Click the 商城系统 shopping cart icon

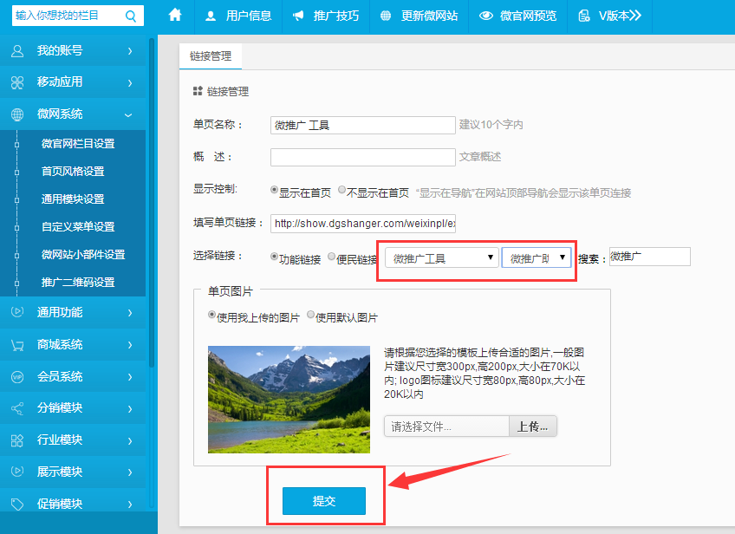click(x=17, y=345)
